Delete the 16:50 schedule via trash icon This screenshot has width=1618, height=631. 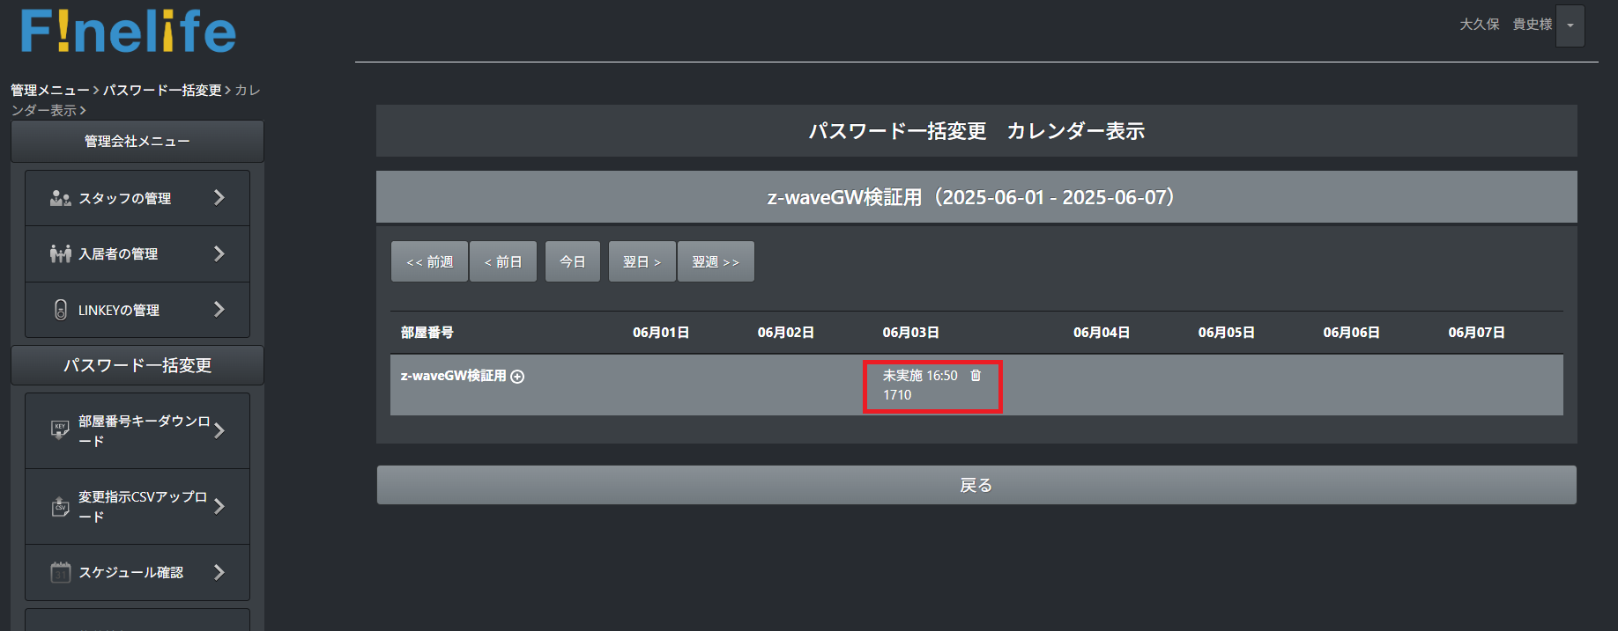(x=976, y=376)
